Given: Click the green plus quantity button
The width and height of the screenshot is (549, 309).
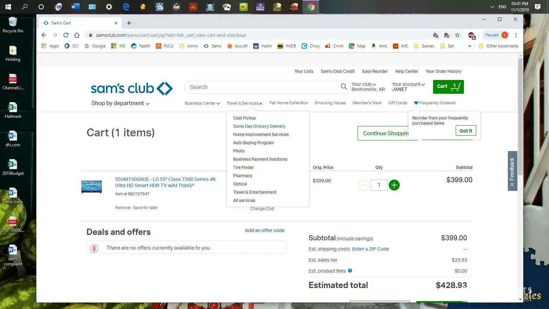Looking at the screenshot, I should (394, 185).
